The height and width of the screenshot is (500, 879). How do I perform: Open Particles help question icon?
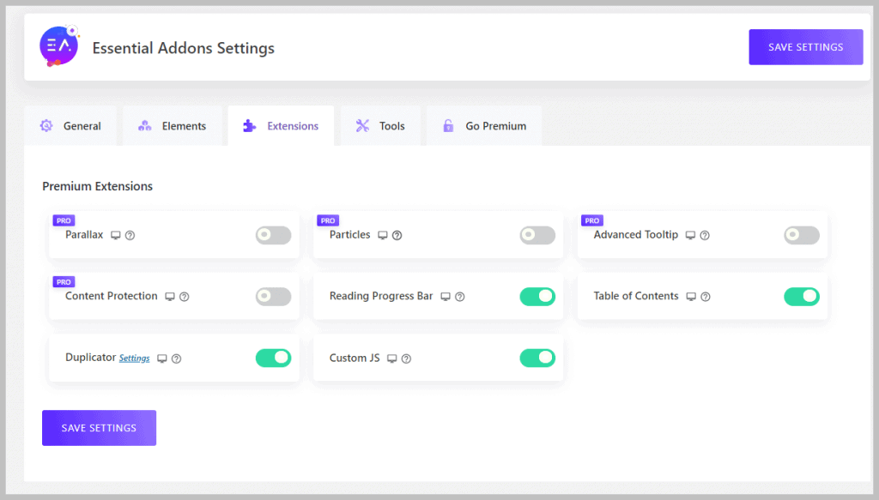point(397,235)
